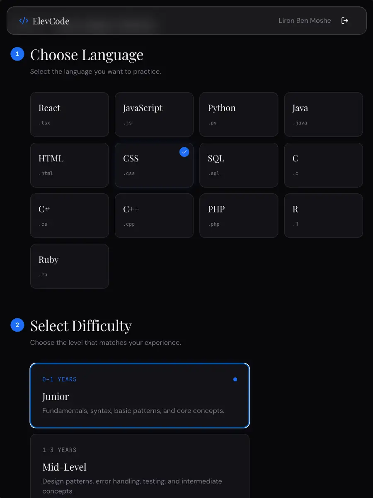373x498 pixels.
Task: Click the step 2 number badge
Action: pyautogui.click(x=17, y=325)
